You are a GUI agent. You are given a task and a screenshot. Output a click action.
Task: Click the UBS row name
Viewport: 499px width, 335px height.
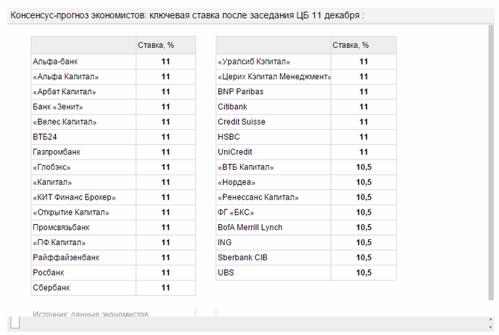click(226, 273)
